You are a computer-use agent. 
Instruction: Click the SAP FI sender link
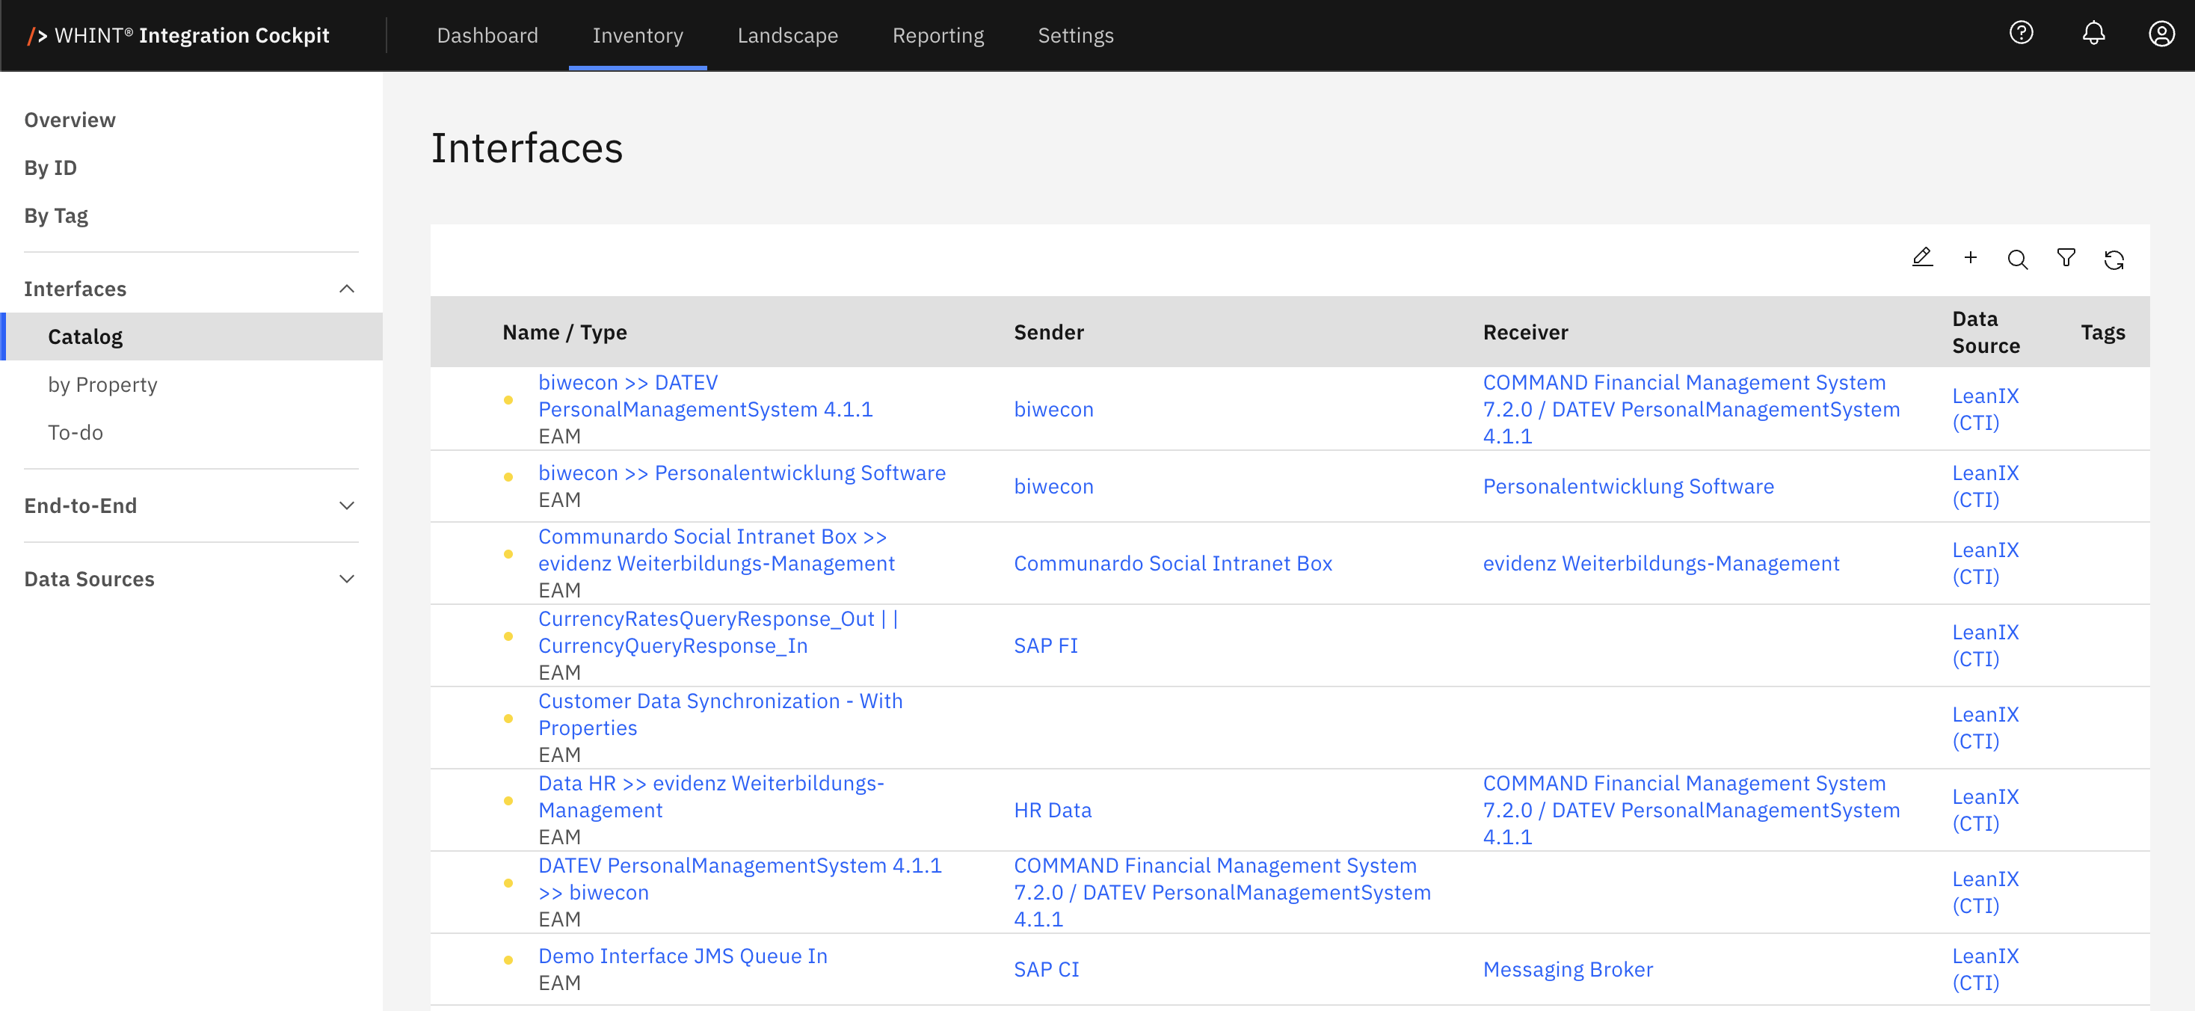pyautogui.click(x=1045, y=645)
